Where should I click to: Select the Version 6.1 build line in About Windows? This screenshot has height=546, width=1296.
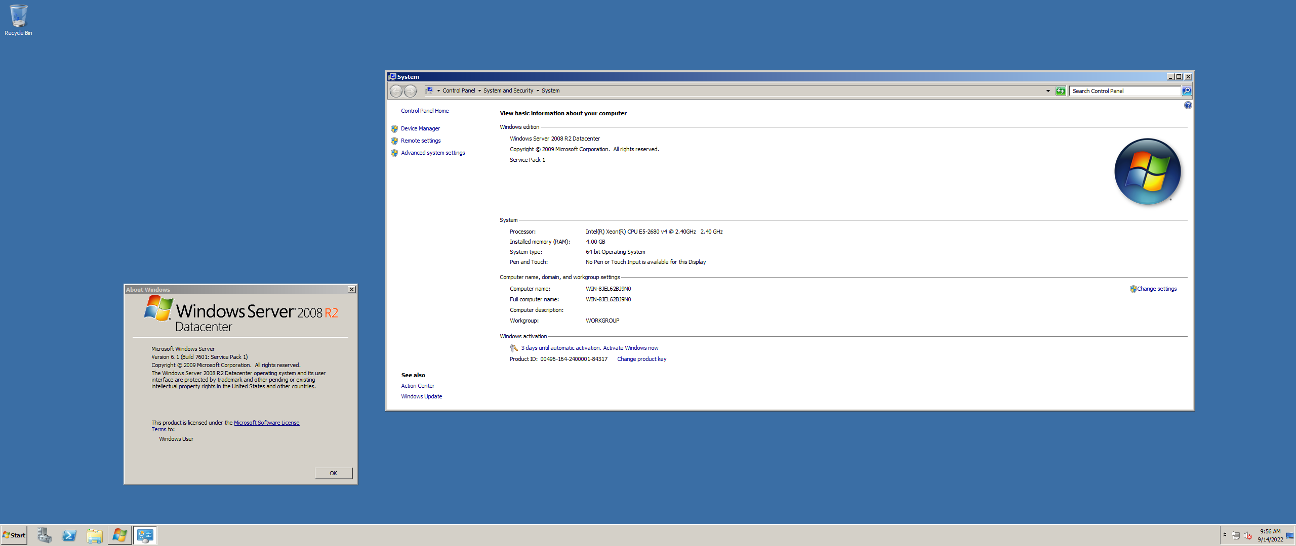[x=199, y=357]
